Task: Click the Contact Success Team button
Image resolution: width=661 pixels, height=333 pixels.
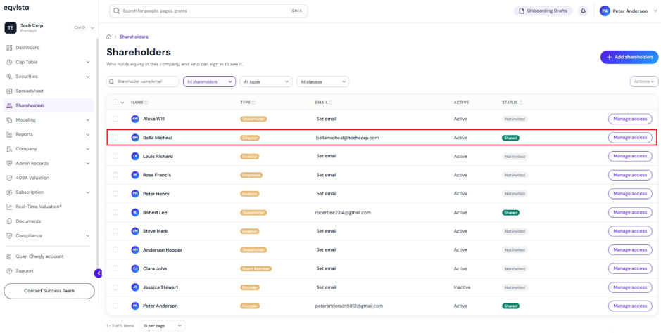Action: [x=49, y=291]
